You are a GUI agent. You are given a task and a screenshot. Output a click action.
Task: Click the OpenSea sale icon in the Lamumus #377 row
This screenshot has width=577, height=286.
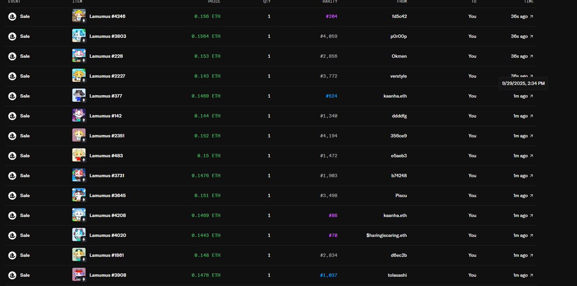tap(13, 96)
